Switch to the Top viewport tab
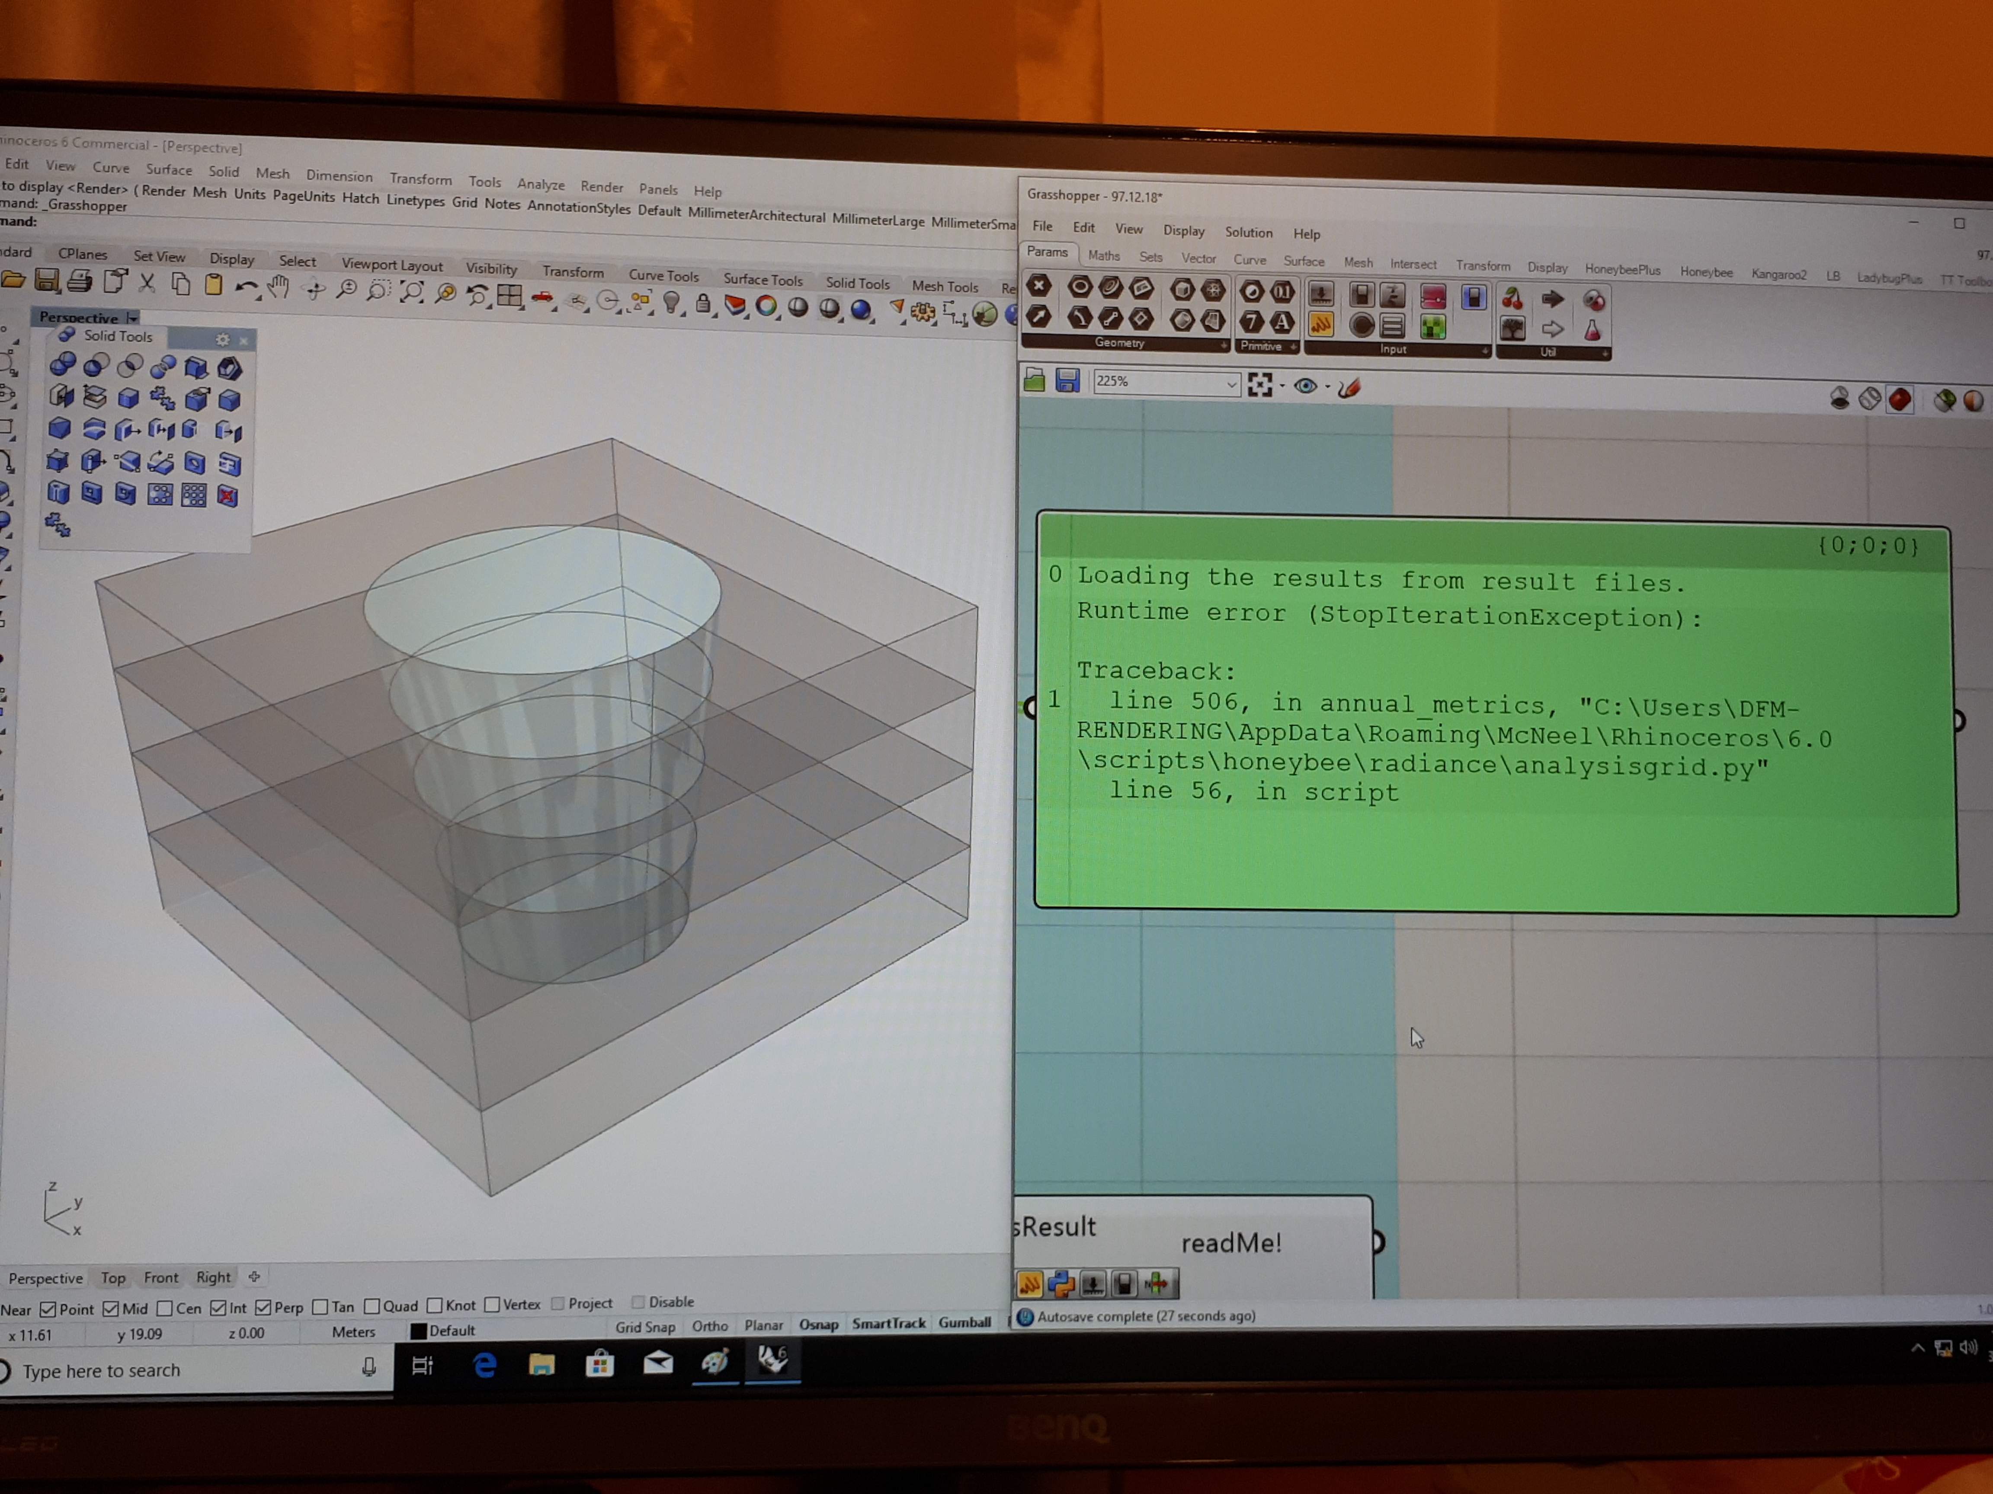This screenshot has height=1494, width=1993. pos(112,1278)
